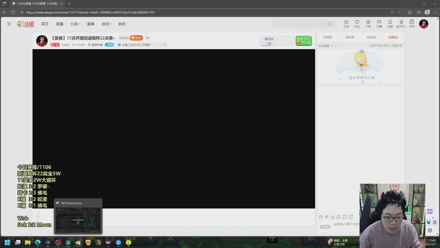The width and height of the screenshot is (440, 248).
Task: Expand the 分类 dropdown menu
Action: coord(75,24)
